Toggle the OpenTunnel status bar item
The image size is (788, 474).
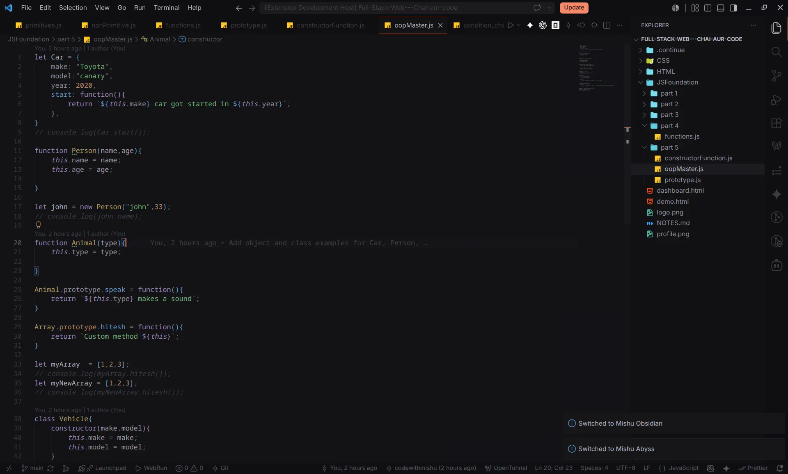click(506, 468)
